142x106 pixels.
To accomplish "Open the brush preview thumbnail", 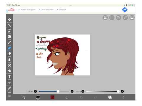I will 38,97.
